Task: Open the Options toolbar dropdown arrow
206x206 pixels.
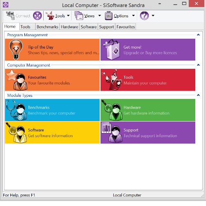Action: (133, 16)
